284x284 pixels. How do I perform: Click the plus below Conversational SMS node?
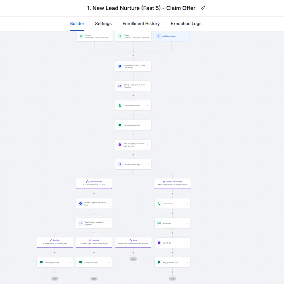pyautogui.click(x=133, y=135)
